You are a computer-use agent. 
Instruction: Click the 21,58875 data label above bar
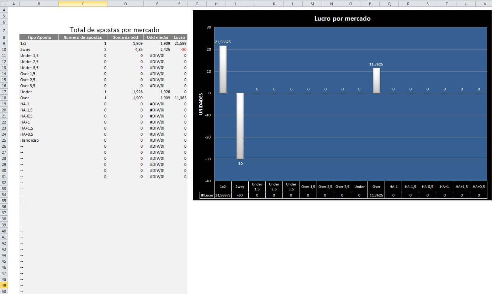[x=223, y=42]
